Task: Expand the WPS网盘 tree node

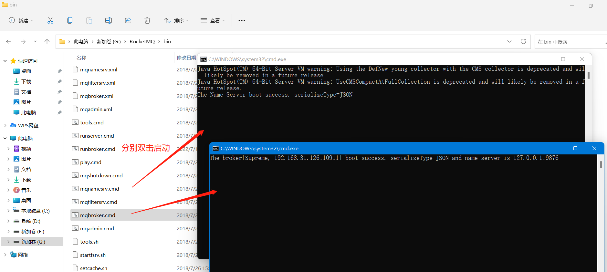Action: [5, 125]
